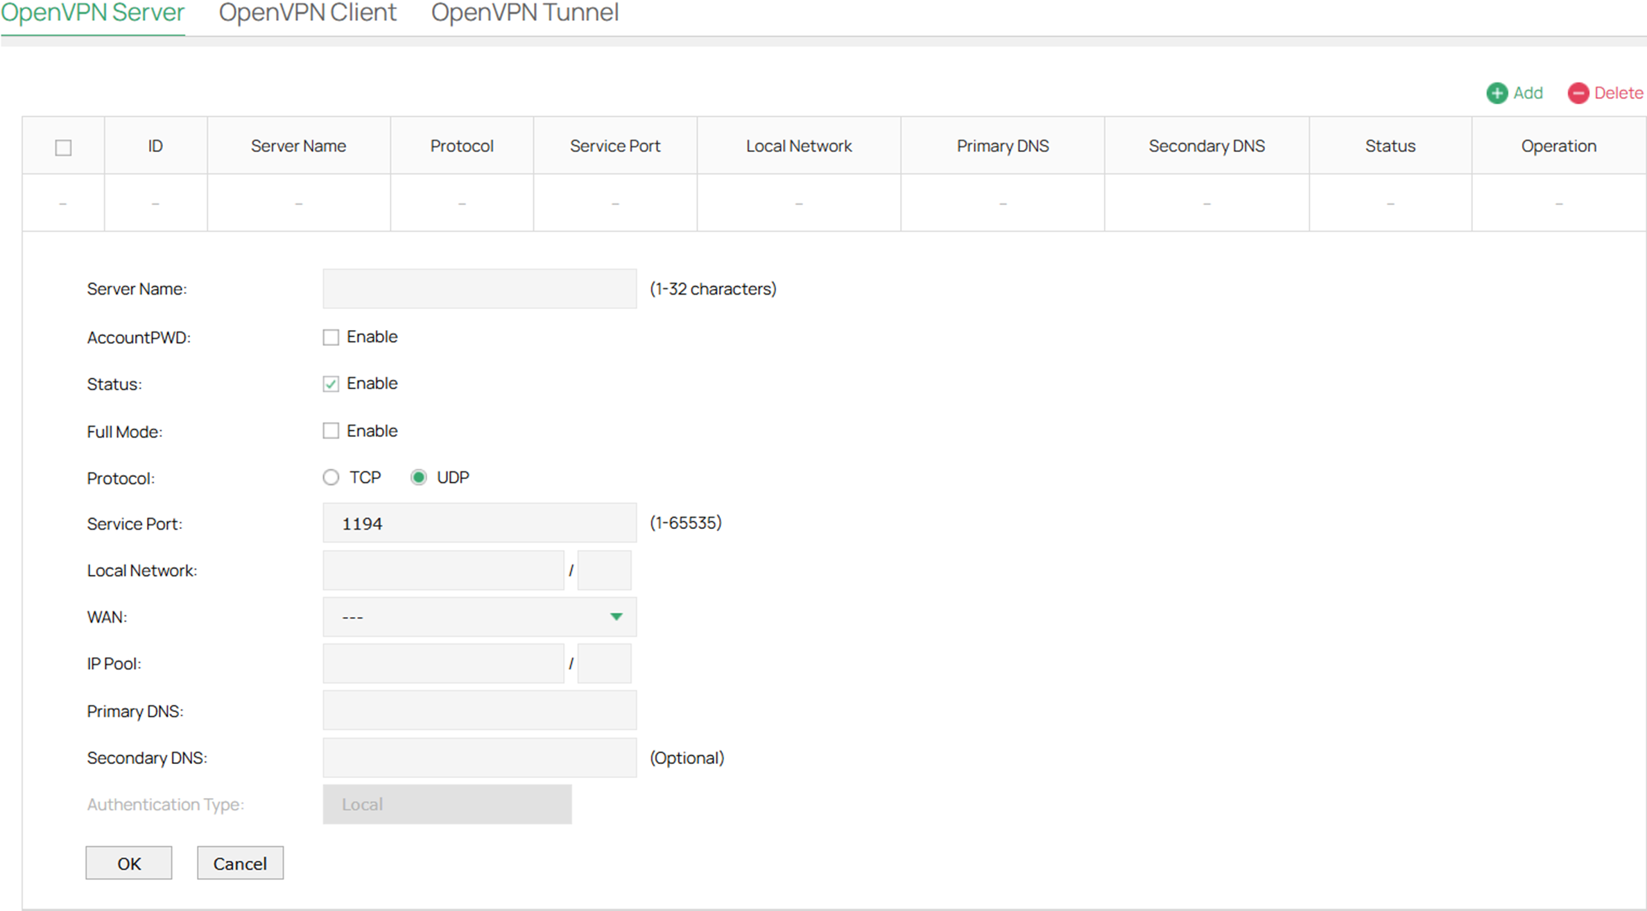Click the red Delete icon

pos(1579,93)
